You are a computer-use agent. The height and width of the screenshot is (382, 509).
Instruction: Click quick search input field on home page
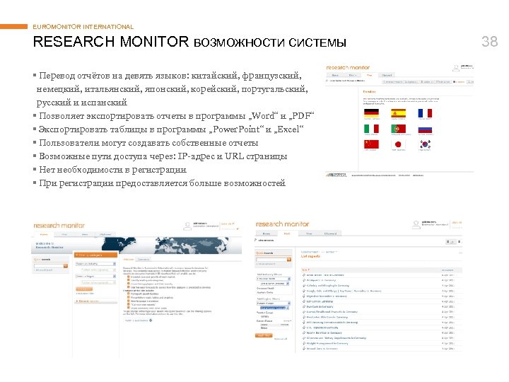point(48,266)
